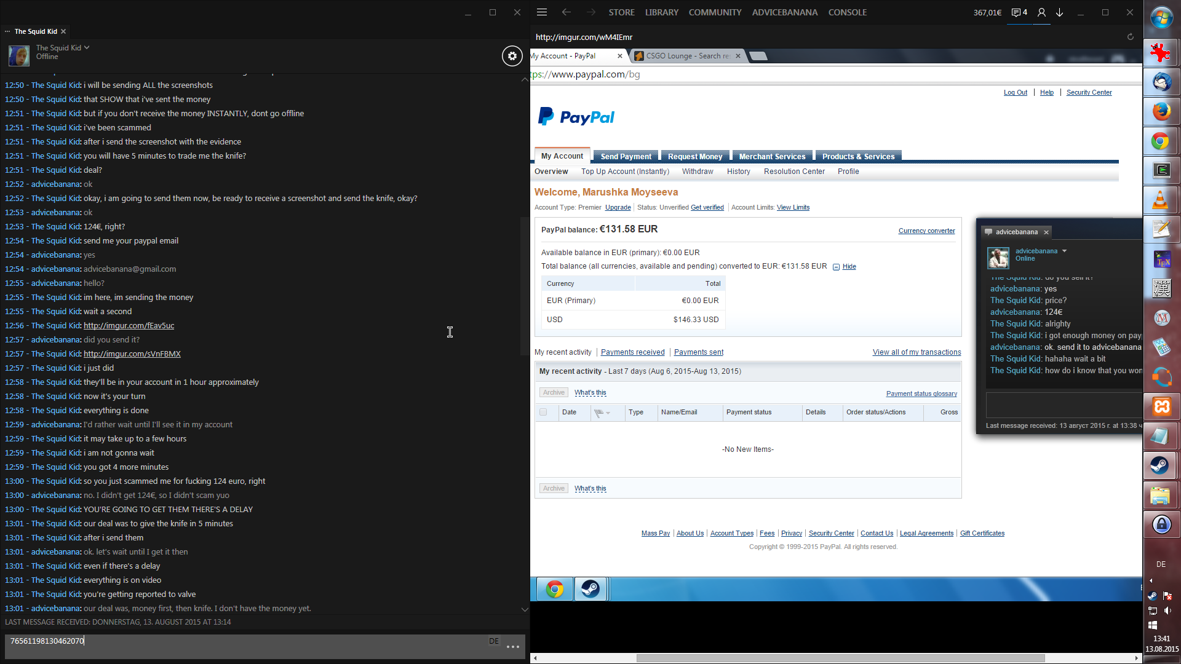The image size is (1181, 664).
Task: Click Steam hamburger menu icon
Action: [x=541, y=12]
